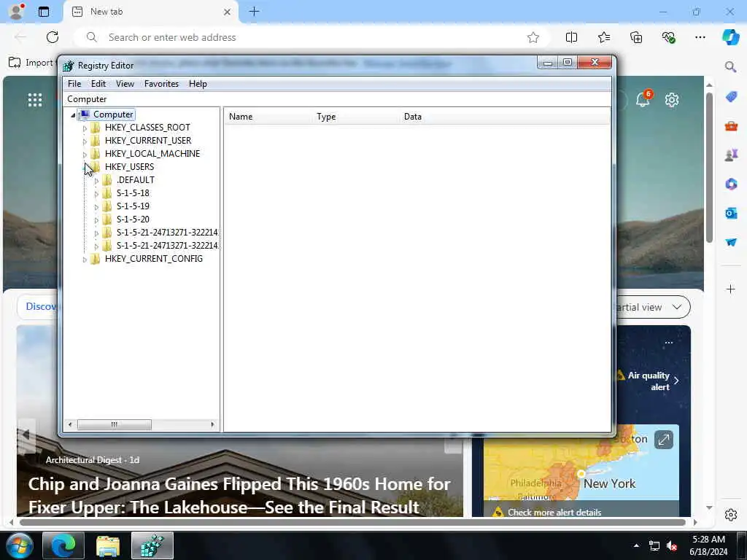The width and height of the screenshot is (747, 560).
Task: Sort values by the Name column
Action: (x=268, y=117)
